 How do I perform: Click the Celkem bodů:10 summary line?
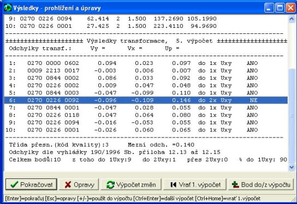[148, 159]
